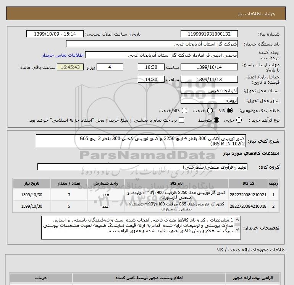Click the buyer notes text area
294x285 pixels.
click(x=141, y=228)
